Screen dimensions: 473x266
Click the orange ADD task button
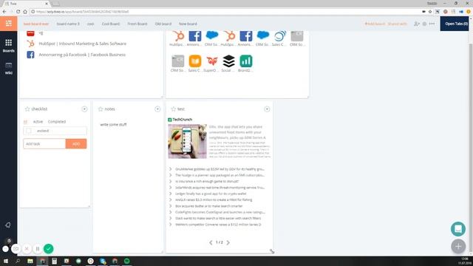click(76, 144)
